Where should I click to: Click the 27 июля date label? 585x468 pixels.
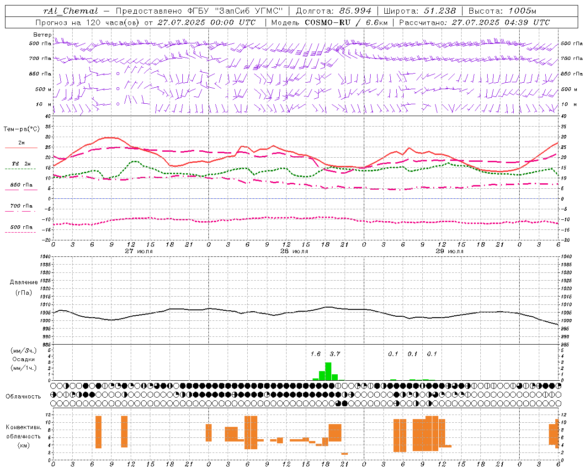139,251
